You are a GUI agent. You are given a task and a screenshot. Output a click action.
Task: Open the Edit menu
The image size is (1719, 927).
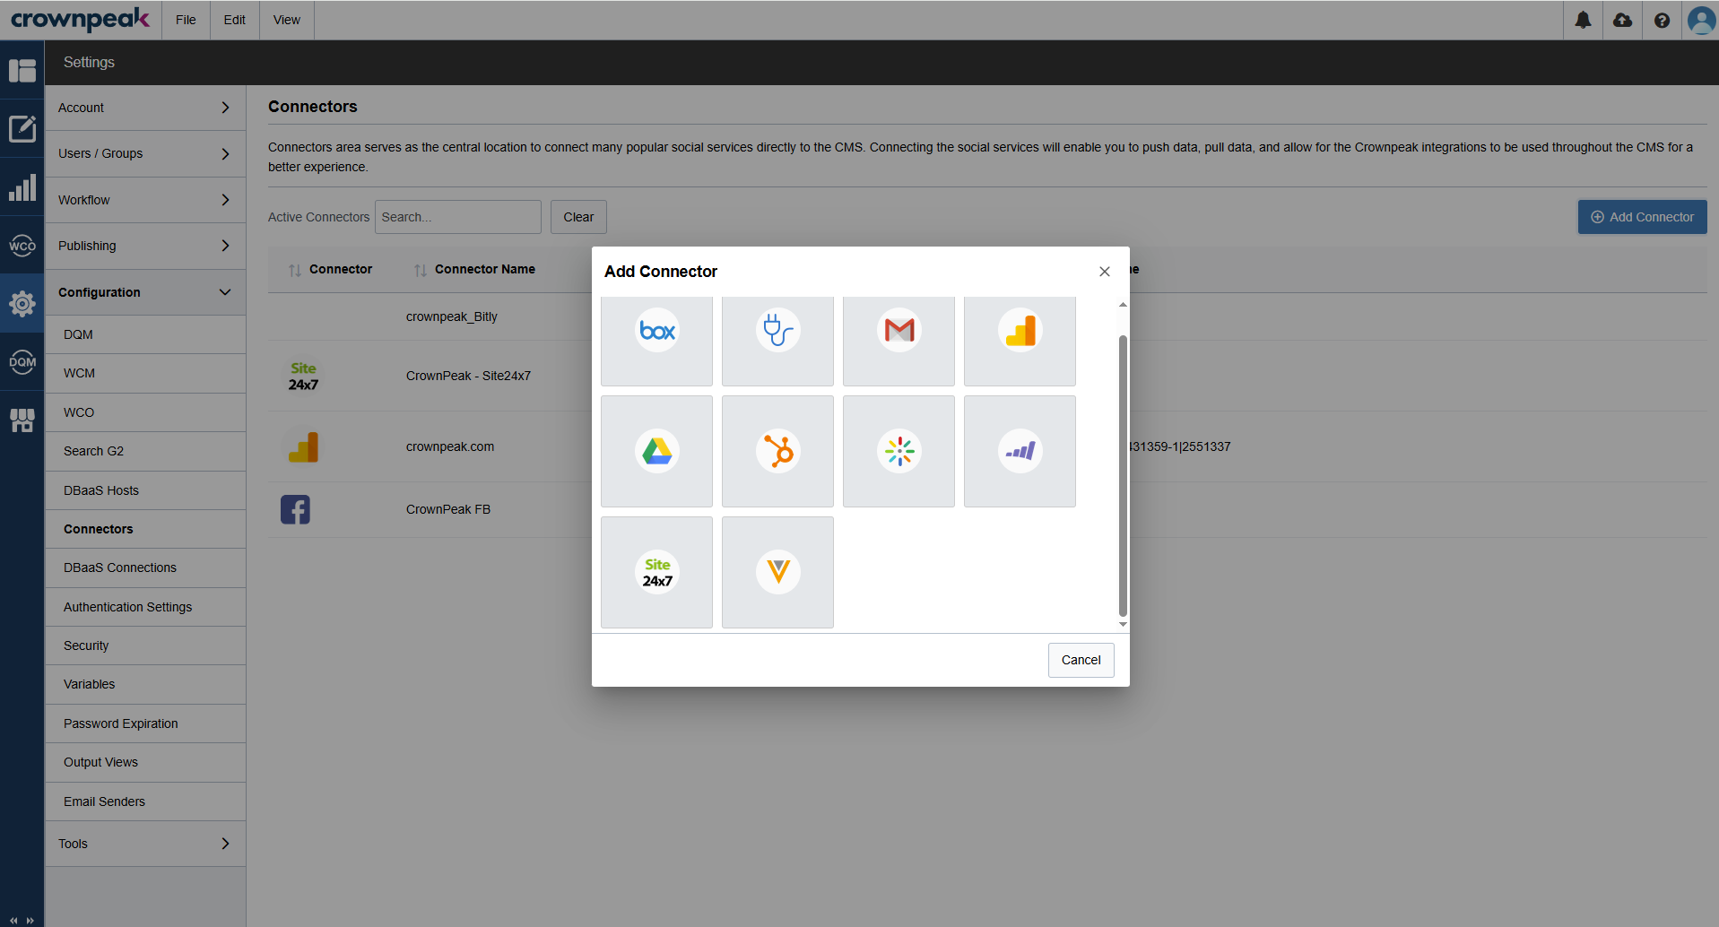(x=235, y=20)
